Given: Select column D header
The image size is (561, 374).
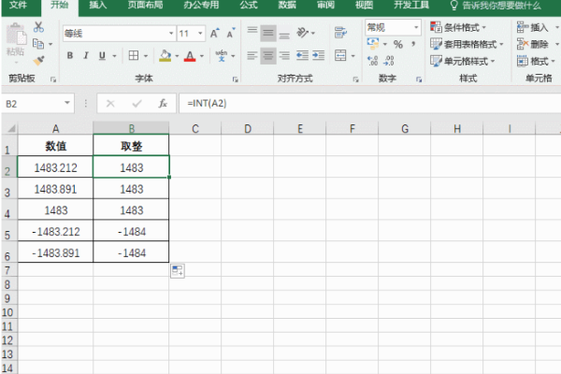Looking at the screenshot, I should point(248,128).
